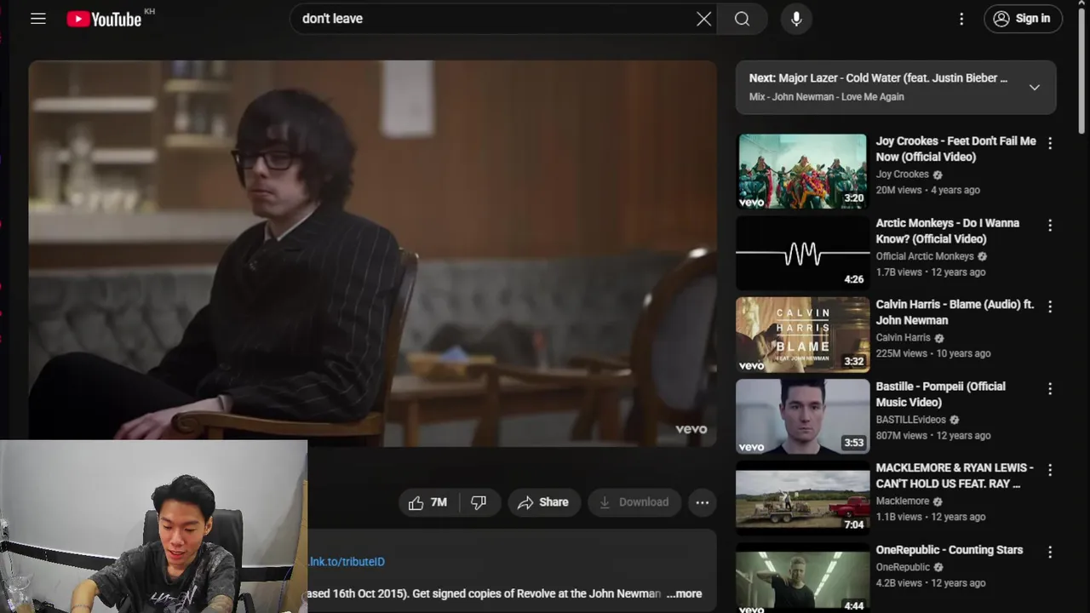This screenshot has height=613, width=1090.
Task: Open the settings three-dot menu in header
Action: pos(961,19)
